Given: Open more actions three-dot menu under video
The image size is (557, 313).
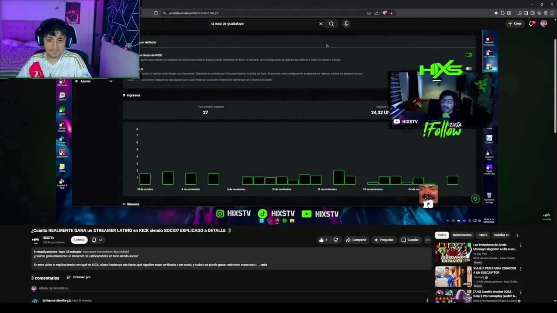Looking at the screenshot, I should tap(428, 240).
